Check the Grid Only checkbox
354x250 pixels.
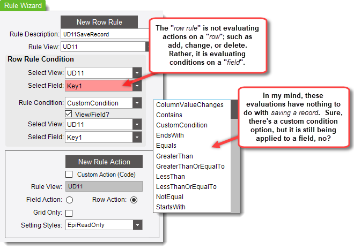point(69,213)
